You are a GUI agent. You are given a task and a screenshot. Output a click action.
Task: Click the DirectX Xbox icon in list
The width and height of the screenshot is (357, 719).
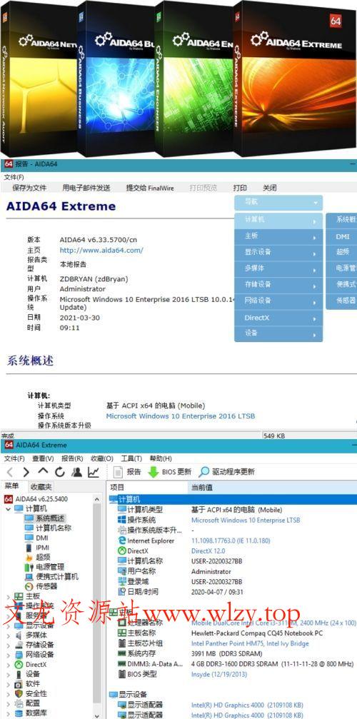click(122, 550)
